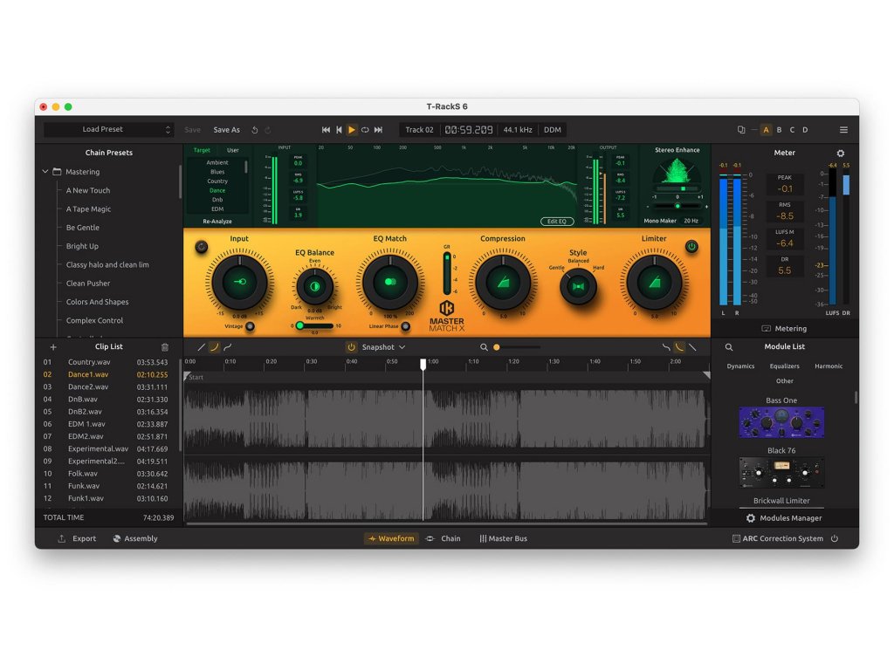This screenshot has height=670, width=894.
Task: Select the S-curve fade-out icon
Action: coord(666,347)
